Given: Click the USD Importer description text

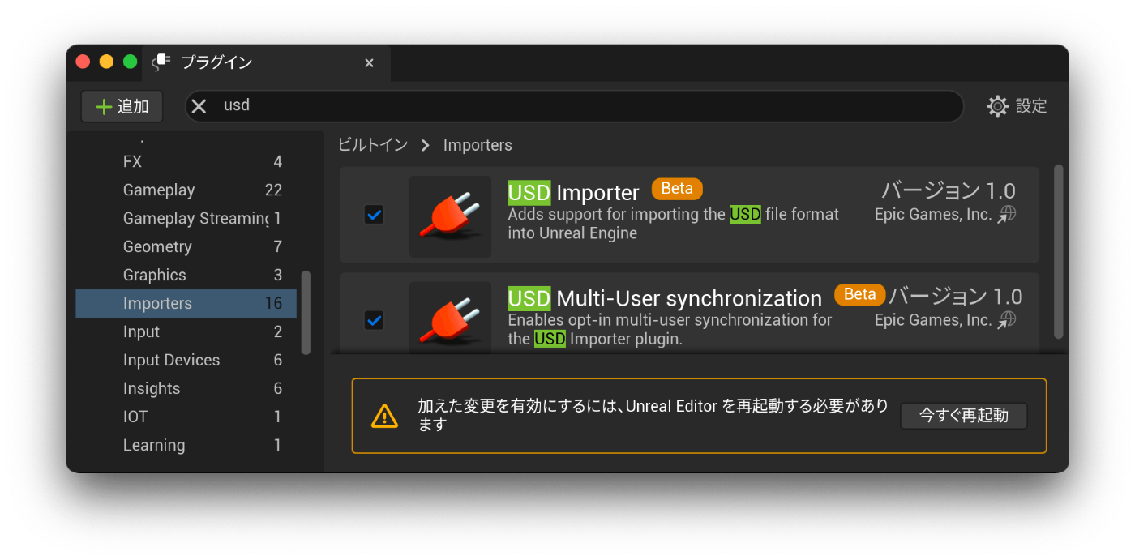Looking at the screenshot, I should [x=674, y=224].
